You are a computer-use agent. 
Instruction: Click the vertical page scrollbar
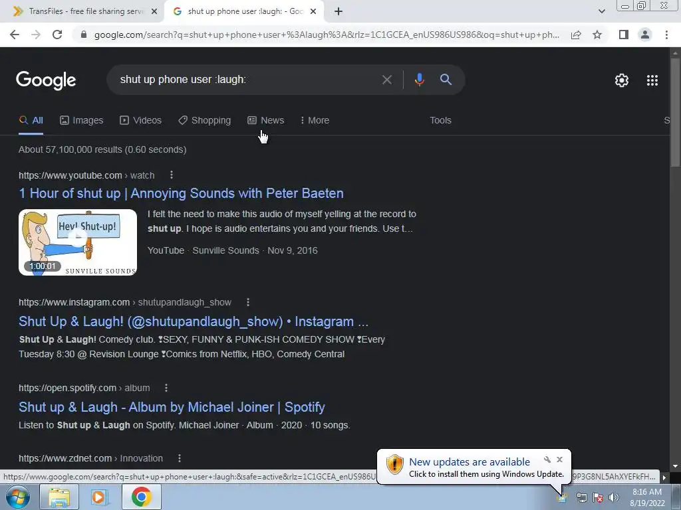click(675, 112)
